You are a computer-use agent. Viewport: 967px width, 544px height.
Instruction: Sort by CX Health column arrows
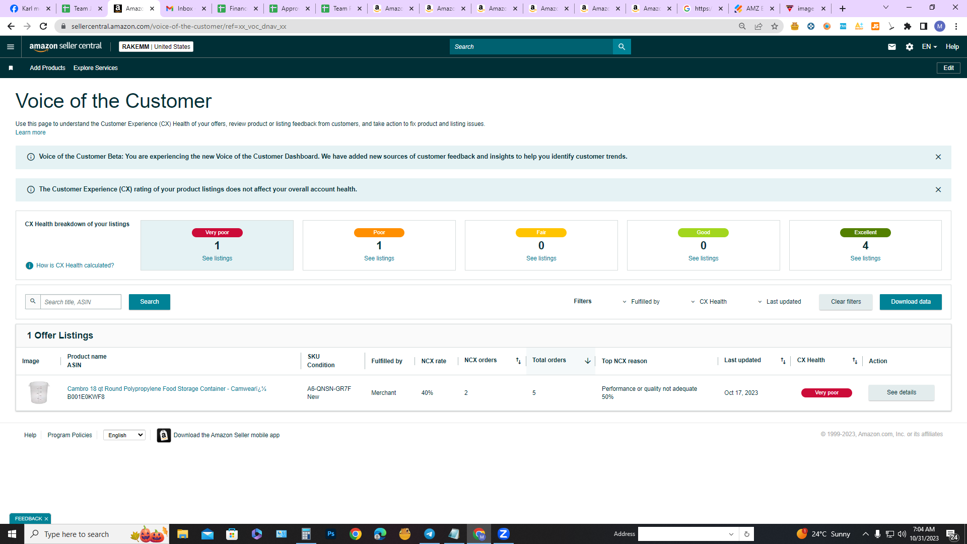tap(855, 361)
